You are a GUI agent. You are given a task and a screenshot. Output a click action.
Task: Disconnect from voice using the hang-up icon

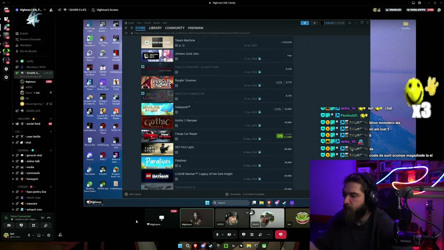49,218
